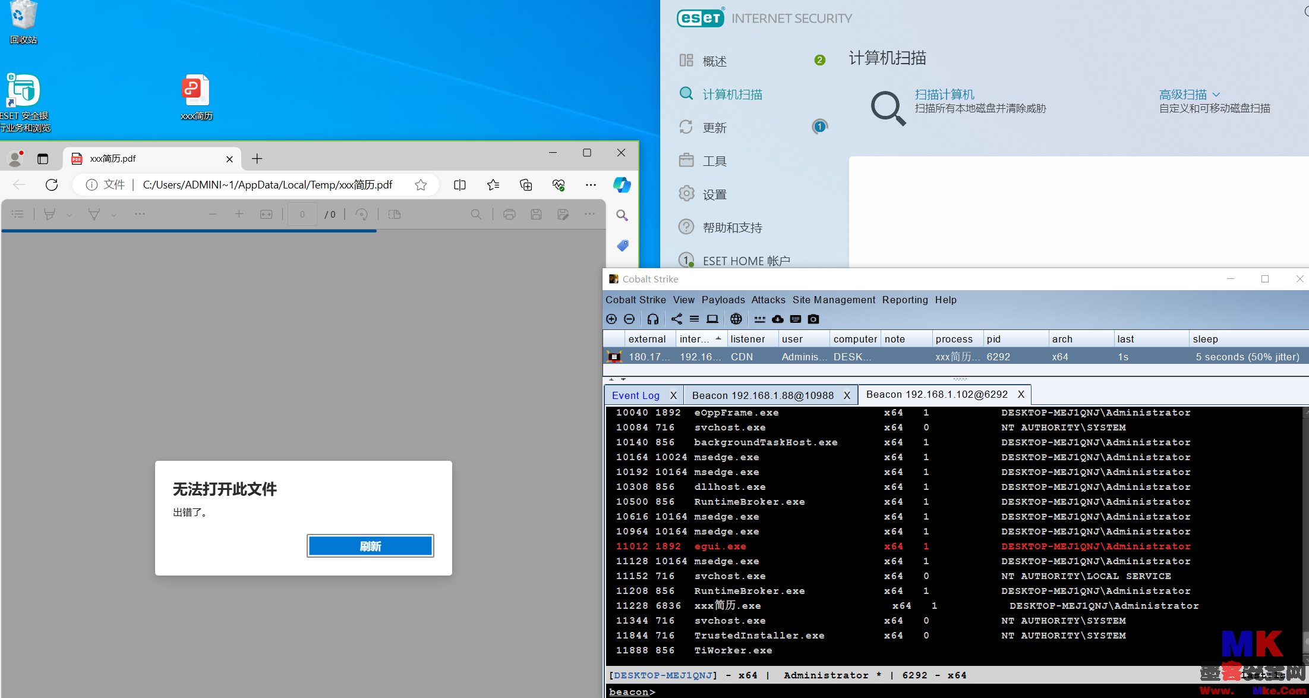The image size is (1309, 698).
Task: Expand the ESET 高级扫描 dropdown
Action: 1190,95
